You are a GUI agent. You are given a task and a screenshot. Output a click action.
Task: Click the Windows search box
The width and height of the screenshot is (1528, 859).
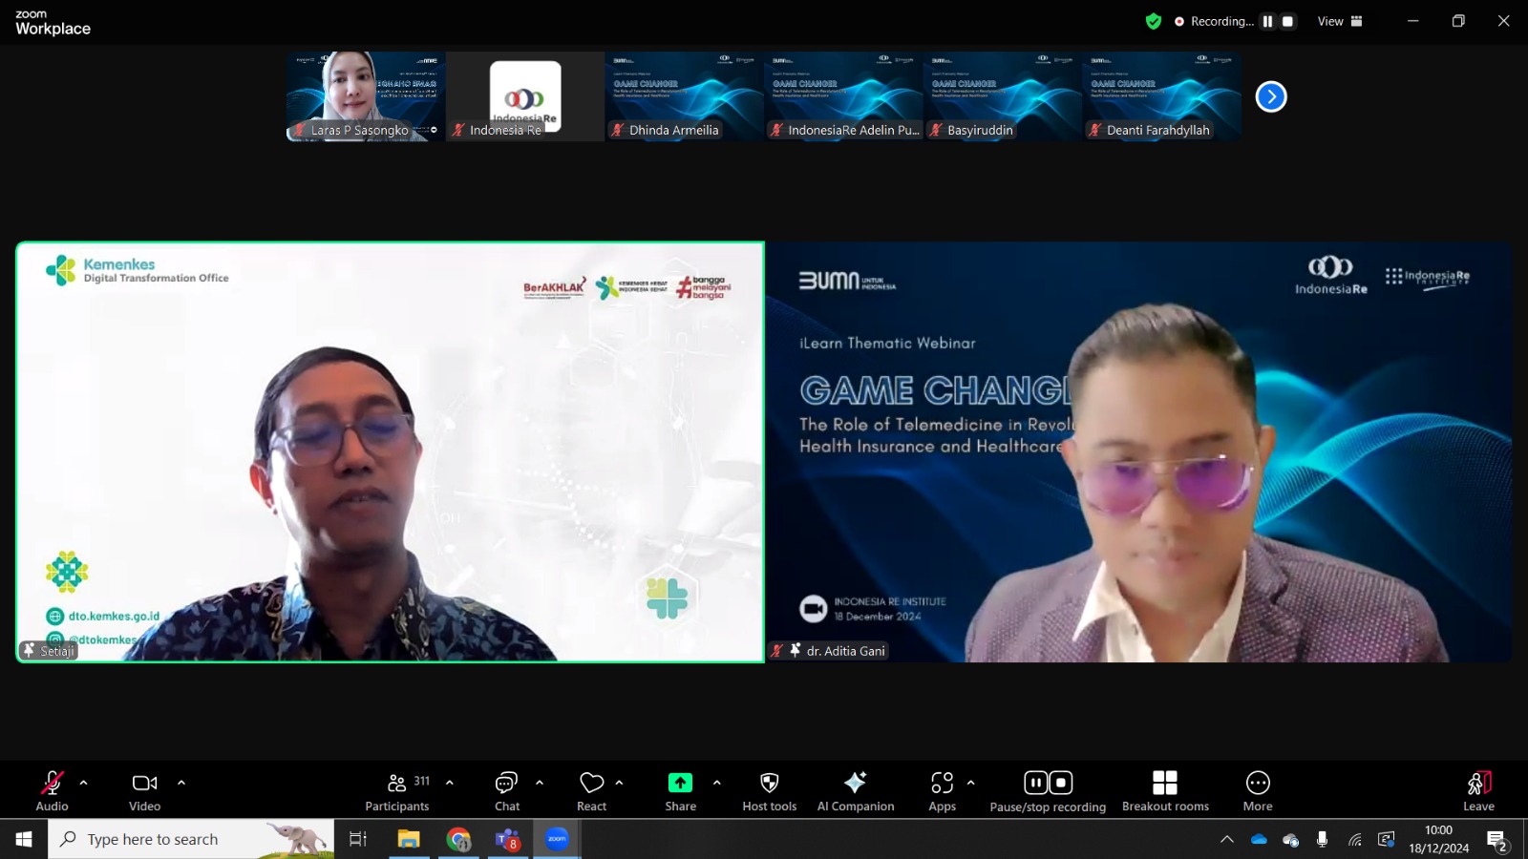191,839
